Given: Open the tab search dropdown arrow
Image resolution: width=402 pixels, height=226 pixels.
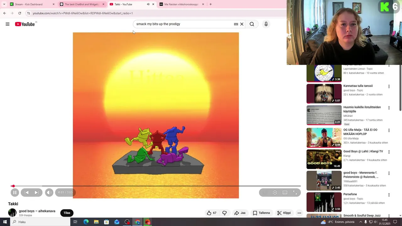Looking at the screenshot, I should 4,4.
